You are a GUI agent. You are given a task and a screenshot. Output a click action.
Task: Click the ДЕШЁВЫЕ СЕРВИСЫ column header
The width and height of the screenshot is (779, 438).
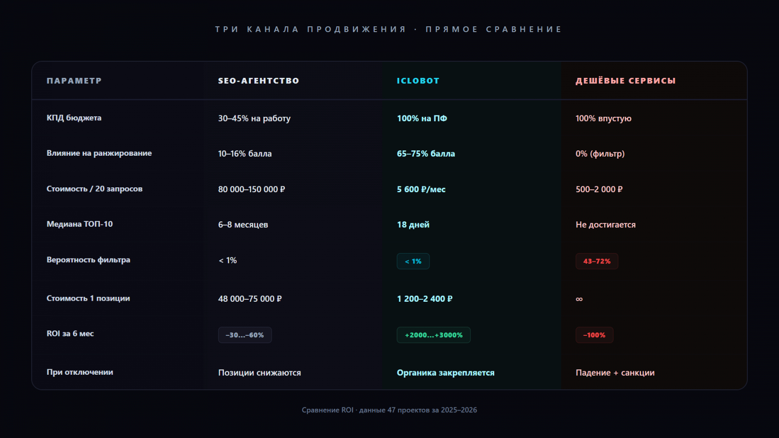point(625,81)
